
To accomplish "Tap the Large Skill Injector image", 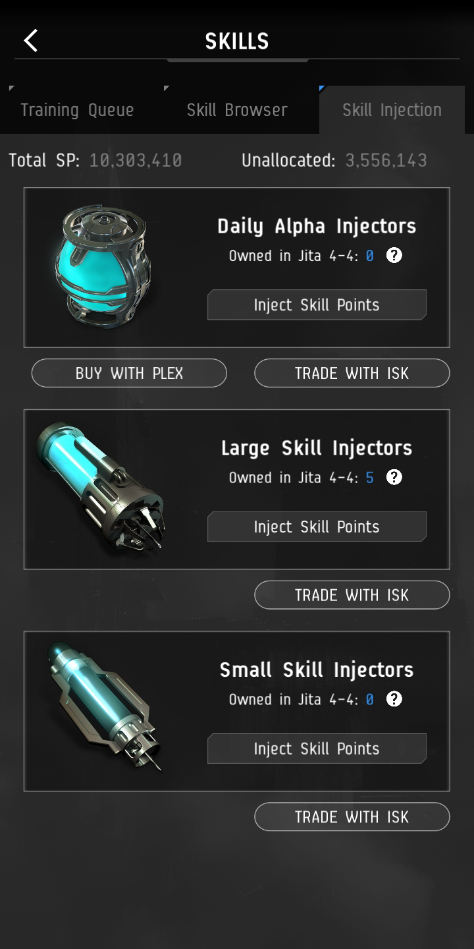I will [102, 488].
